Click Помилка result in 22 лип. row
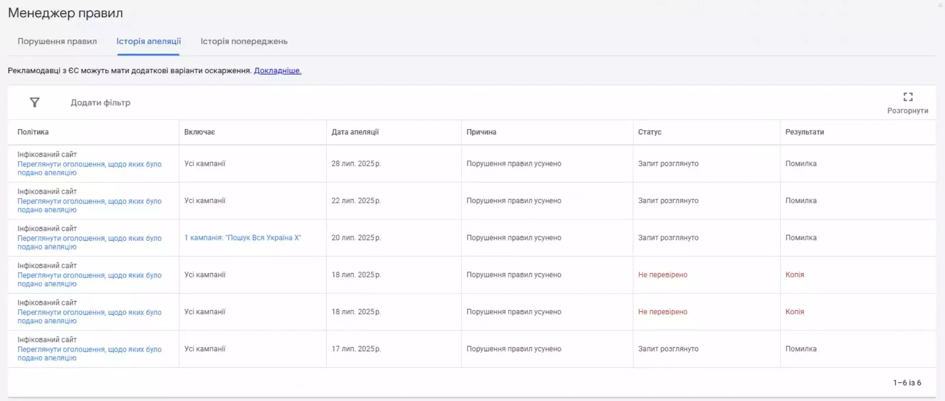The width and height of the screenshot is (945, 401). tap(801, 201)
